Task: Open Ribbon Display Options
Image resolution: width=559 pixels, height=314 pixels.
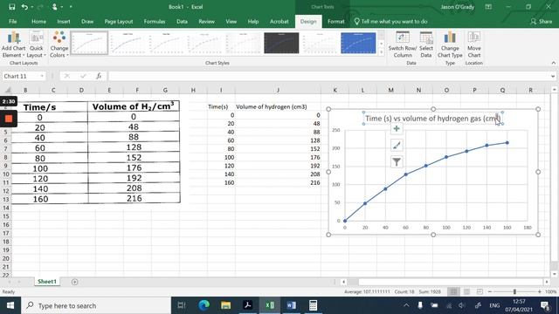Action: click(x=488, y=7)
